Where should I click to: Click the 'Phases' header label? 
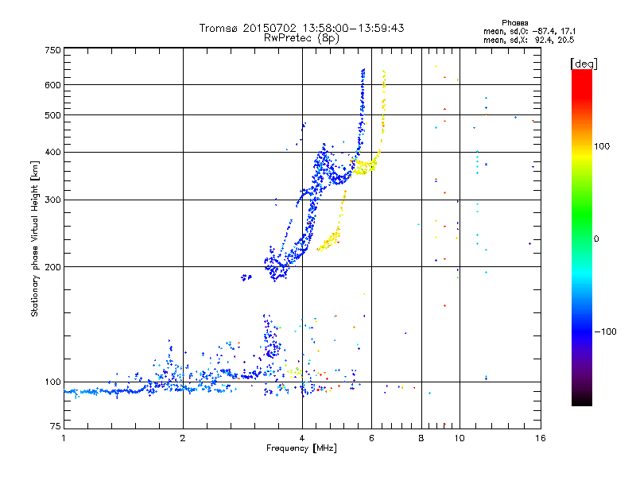point(514,23)
